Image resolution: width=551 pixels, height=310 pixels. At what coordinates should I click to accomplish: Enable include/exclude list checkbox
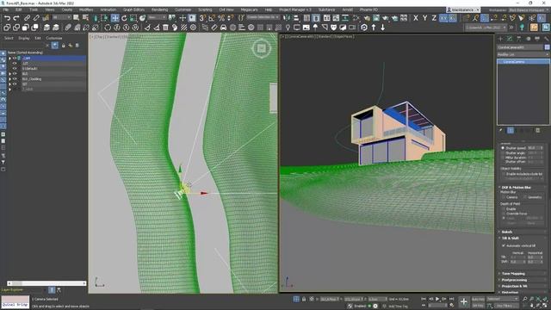click(x=504, y=174)
